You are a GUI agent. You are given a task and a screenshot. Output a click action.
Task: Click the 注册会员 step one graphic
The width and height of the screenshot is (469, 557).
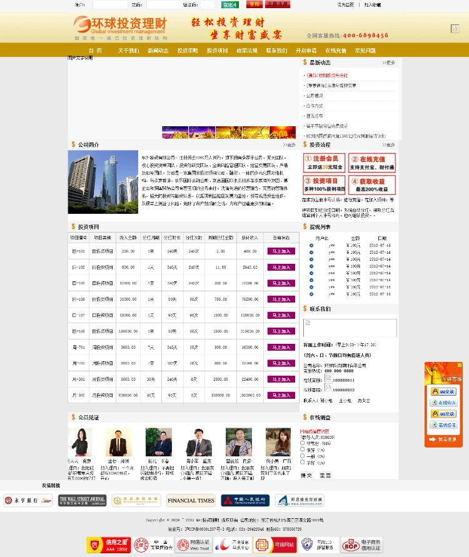[x=325, y=163]
